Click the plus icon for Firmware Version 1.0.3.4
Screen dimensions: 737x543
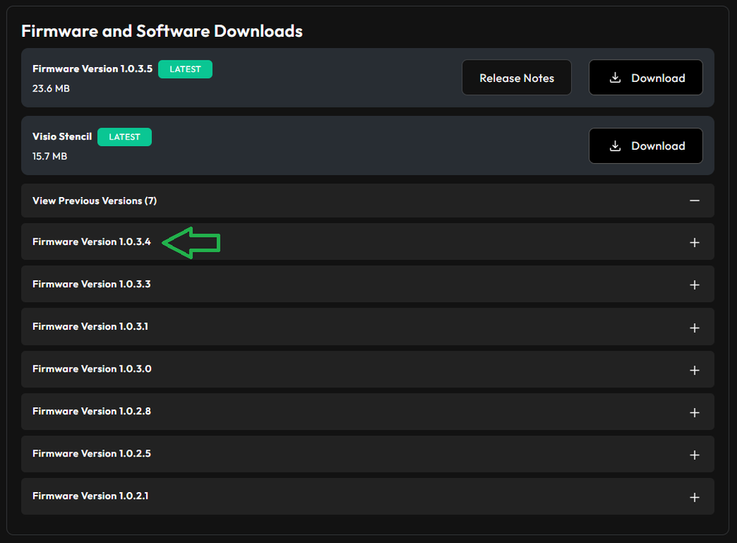[x=693, y=243]
